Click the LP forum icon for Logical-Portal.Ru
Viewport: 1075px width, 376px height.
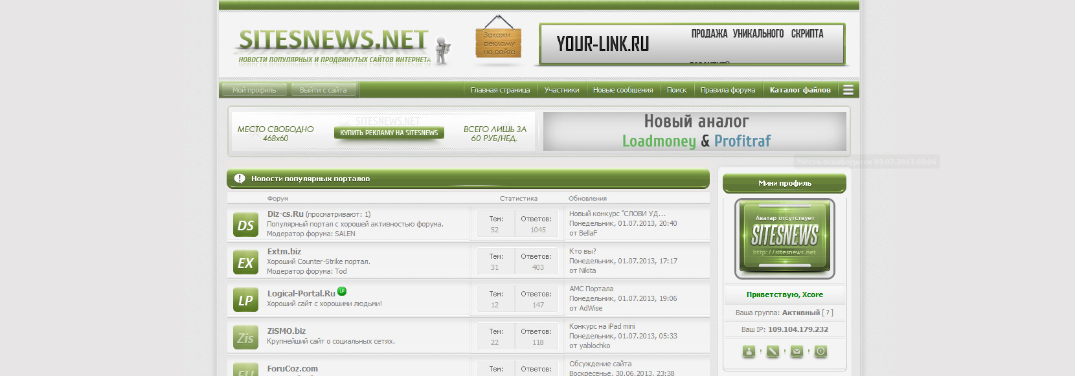click(245, 300)
